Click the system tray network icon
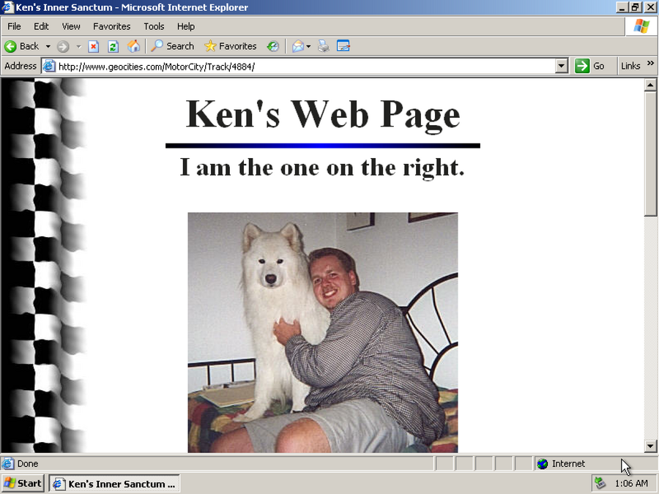Screen dimensions: 659x494 pyautogui.click(x=600, y=484)
